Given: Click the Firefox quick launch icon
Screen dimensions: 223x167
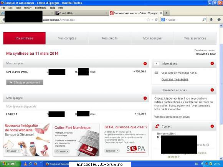Looking at the screenshot, I should tap(35, 164).
